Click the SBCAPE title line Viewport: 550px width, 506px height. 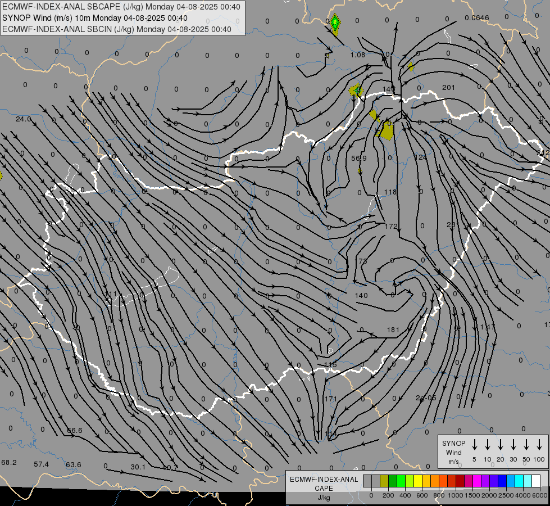pos(121,7)
